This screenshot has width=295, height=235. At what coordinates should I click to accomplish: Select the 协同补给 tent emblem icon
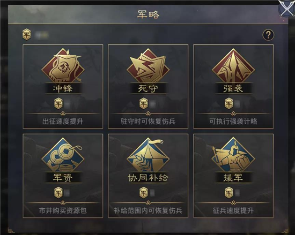click(x=148, y=155)
